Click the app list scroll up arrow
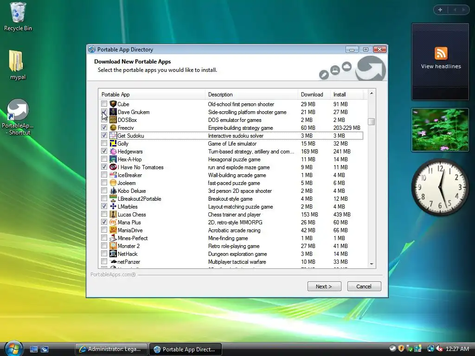The width and height of the screenshot is (475, 356). pyautogui.click(x=372, y=94)
